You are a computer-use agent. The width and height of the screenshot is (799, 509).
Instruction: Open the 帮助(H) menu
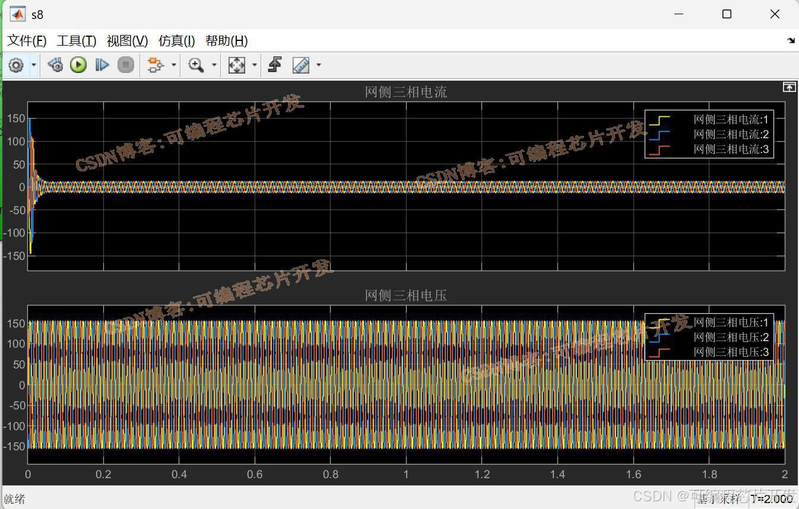point(226,41)
